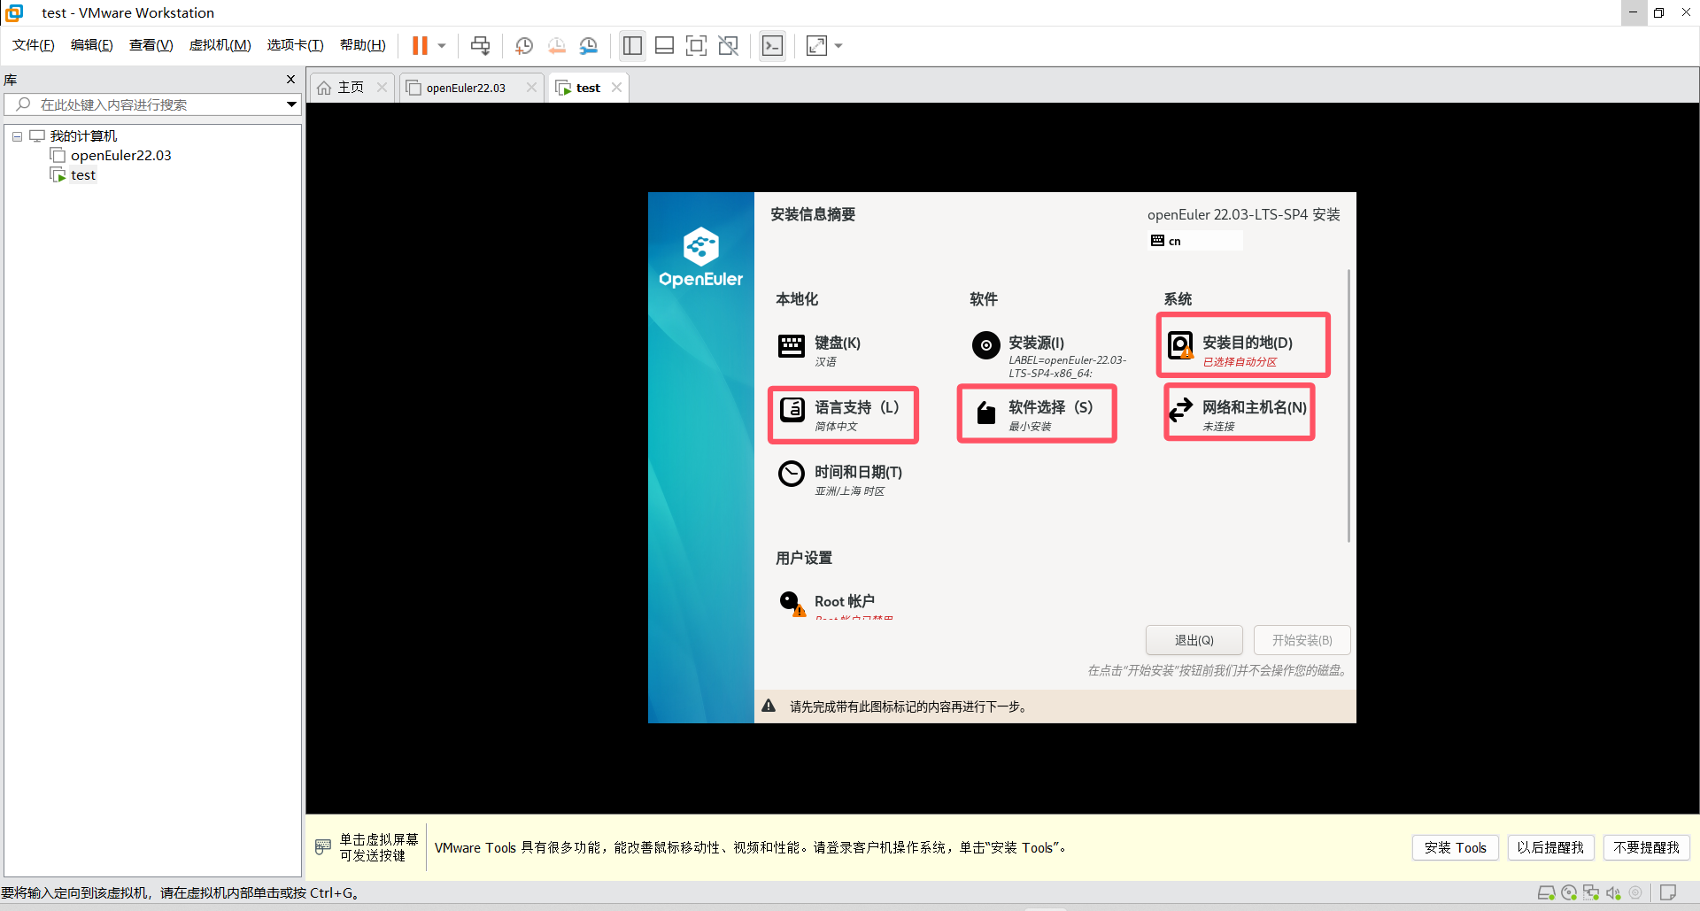
Task: Click the CD/DVD drive status icon
Action: (x=1569, y=892)
